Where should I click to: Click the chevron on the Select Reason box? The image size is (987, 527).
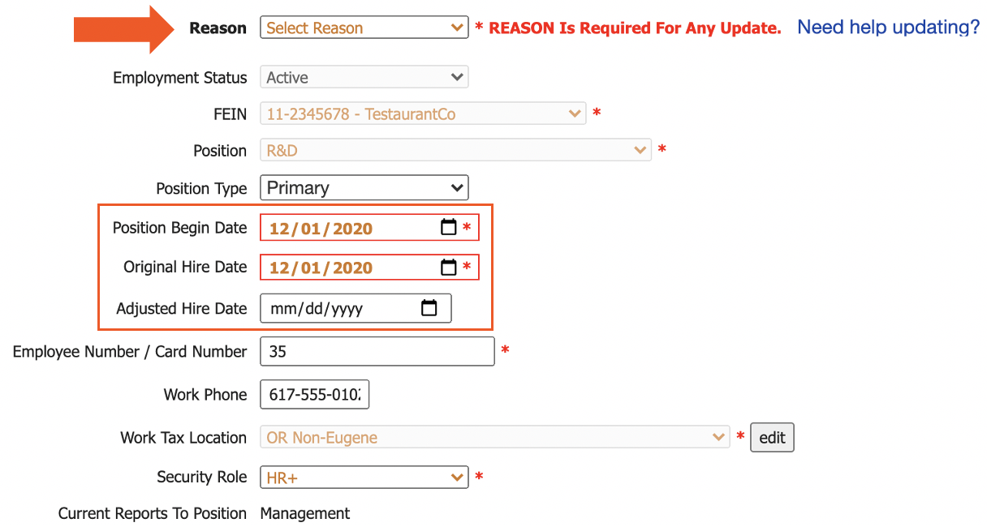[x=456, y=27]
